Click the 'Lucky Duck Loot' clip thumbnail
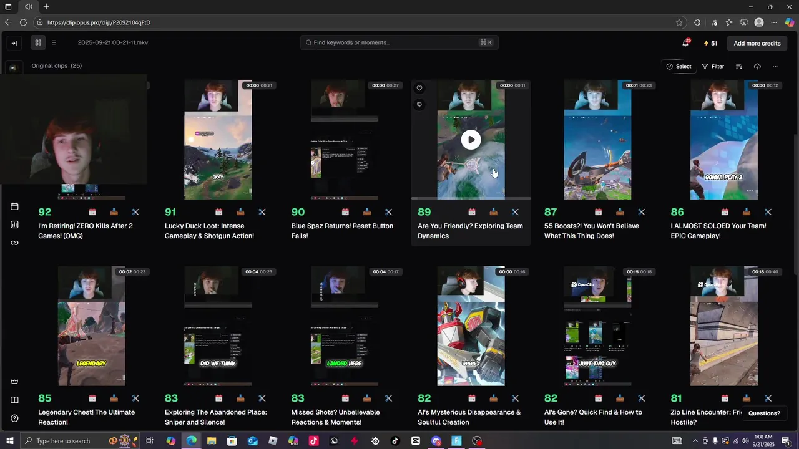The height and width of the screenshot is (449, 799). coord(218,140)
